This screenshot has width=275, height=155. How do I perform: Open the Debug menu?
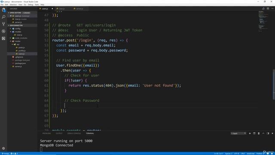[31, 5]
